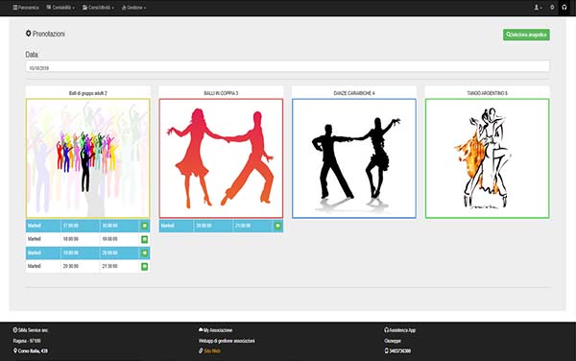Click the 21:30:00 end time cell
Screen dimensions: 576x361
click(x=119, y=266)
